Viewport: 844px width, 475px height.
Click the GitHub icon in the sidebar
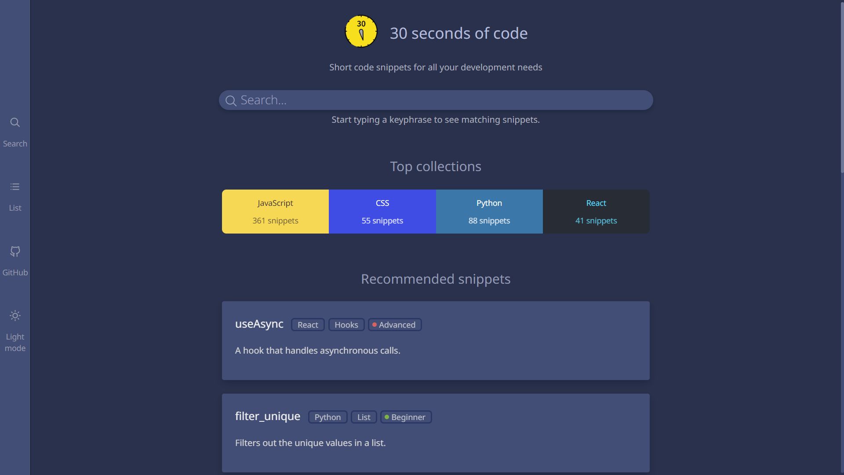click(x=15, y=251)
